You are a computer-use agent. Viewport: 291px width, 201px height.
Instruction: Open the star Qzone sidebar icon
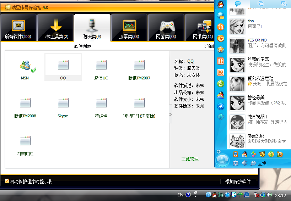[221, 50]
